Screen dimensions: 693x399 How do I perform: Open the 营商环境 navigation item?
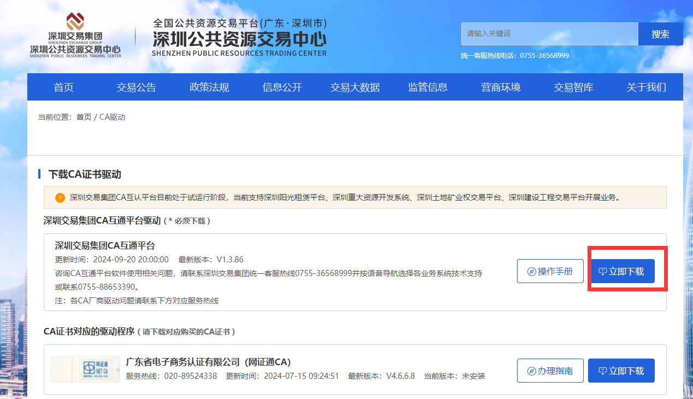(x=501, y=87)
